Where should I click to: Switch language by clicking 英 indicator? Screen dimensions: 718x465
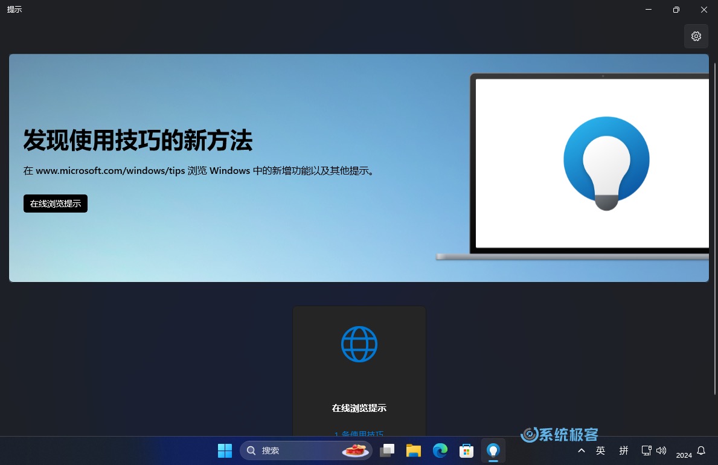[x=601, y=451]
